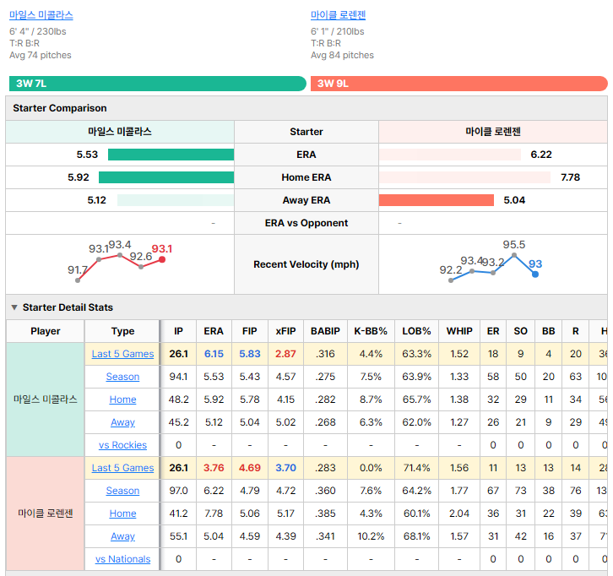Click the red 2.87 xFIP value
The height and width of the screenshot is (576, 613).
(x=285, y=354)
